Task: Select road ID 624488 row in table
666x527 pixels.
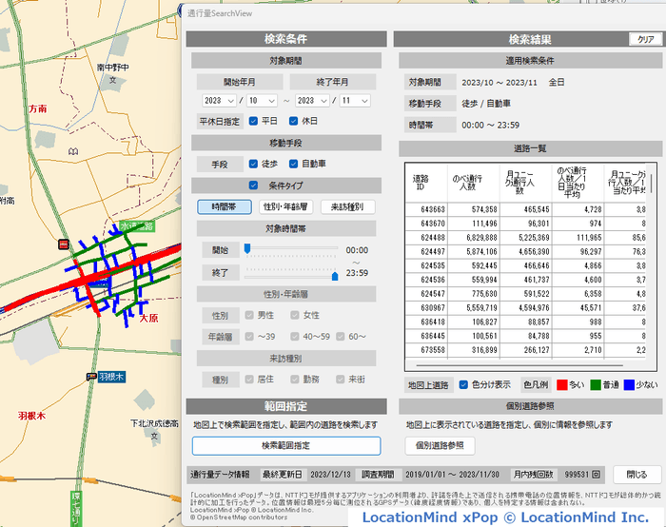Action: click(433, 238)
